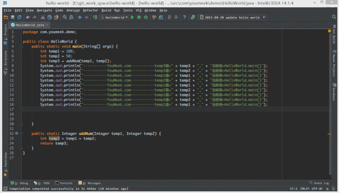Open the Edit menu

tap(19, 11)
